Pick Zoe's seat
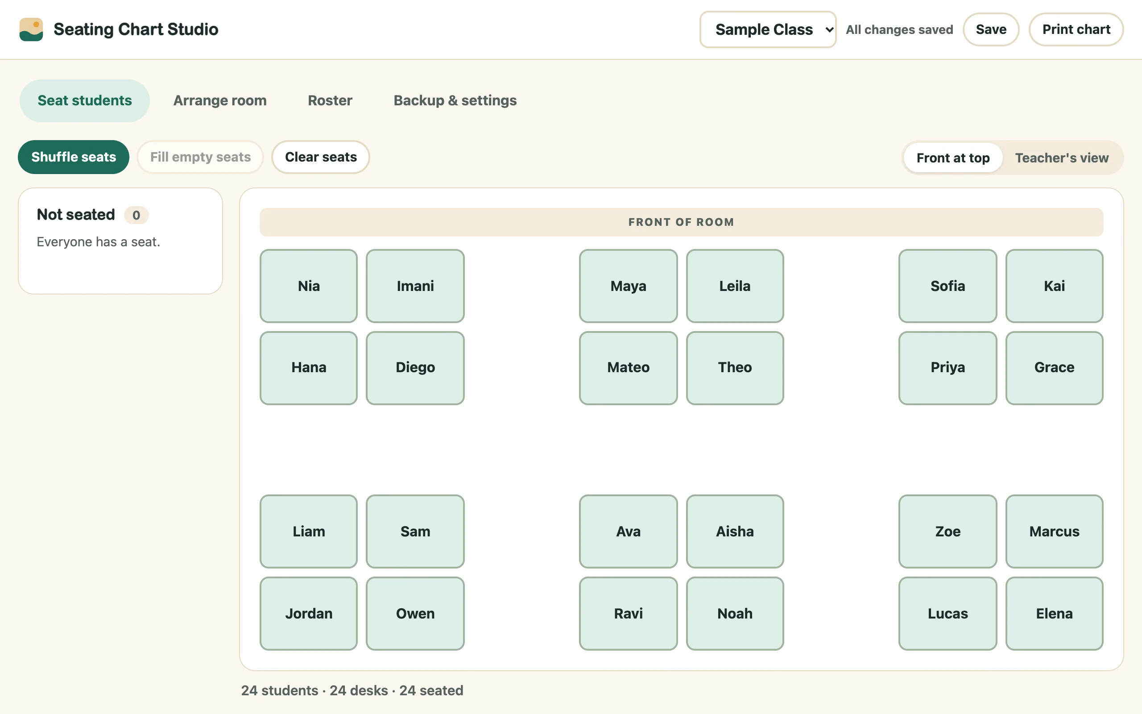The width and height of the screenshot is (1142, 714). point(948,531)
